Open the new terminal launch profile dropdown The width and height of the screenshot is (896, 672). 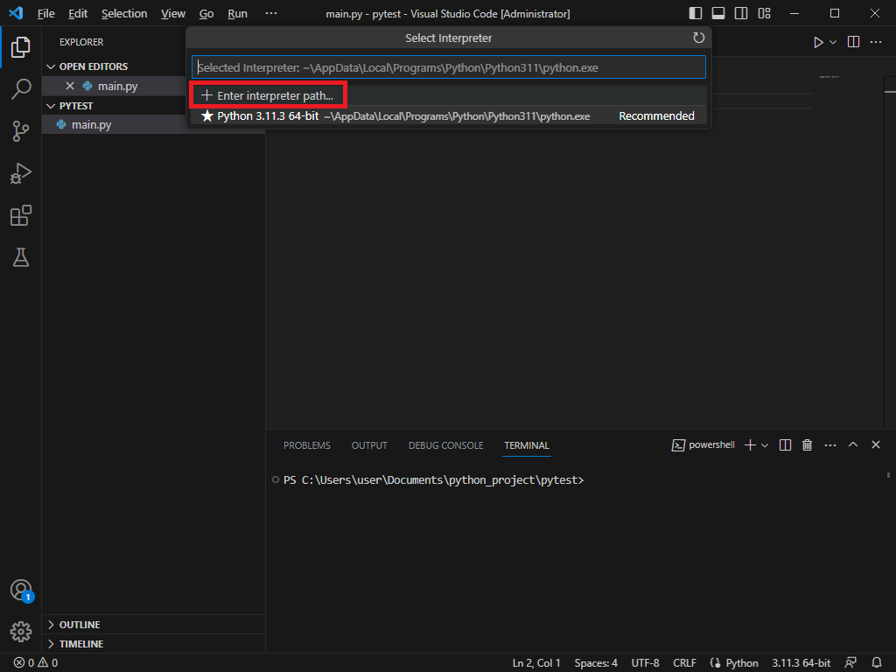[765, 445]
